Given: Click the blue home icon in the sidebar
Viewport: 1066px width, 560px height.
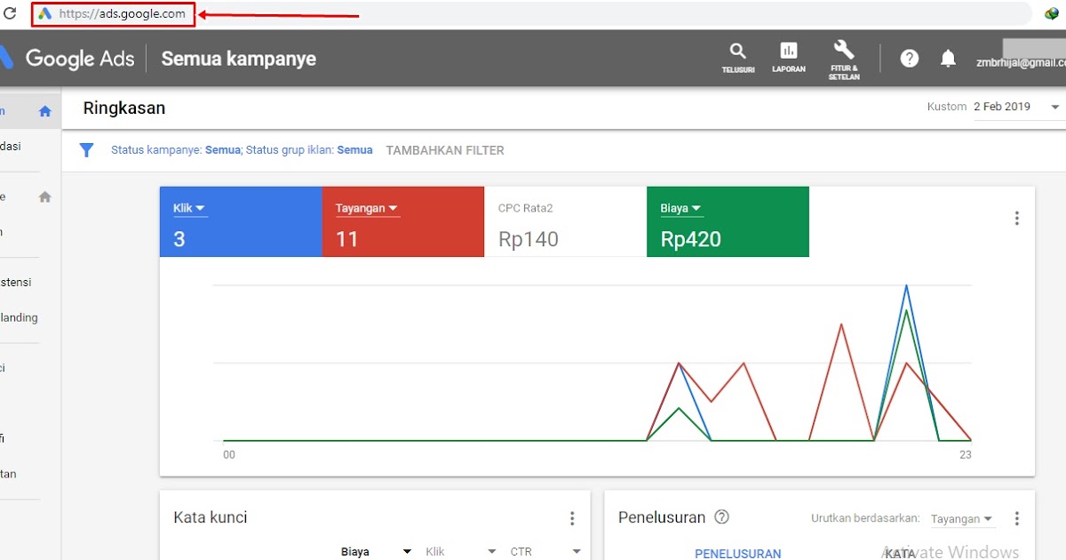Looking at the screenshot, I should tap(45, 112).
